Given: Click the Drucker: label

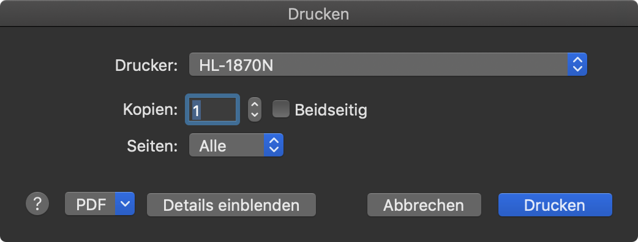Looking at the screenshot, I should [x=146, y=65].
